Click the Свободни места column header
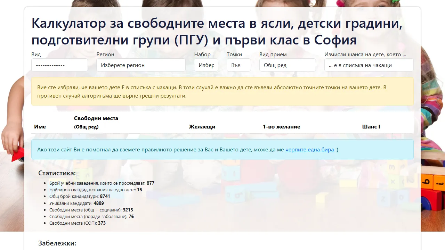445x250 pixels. [x=96, y=122]
